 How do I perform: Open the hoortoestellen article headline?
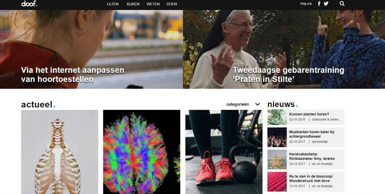(x=73, y=74)
